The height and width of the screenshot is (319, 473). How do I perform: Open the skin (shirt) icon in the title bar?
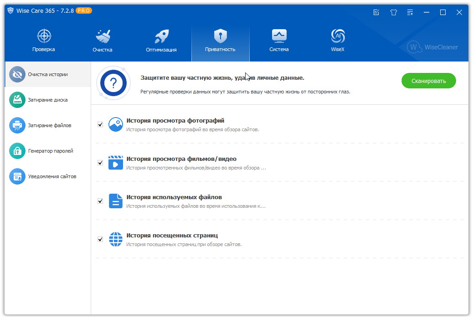click(393, 12)
